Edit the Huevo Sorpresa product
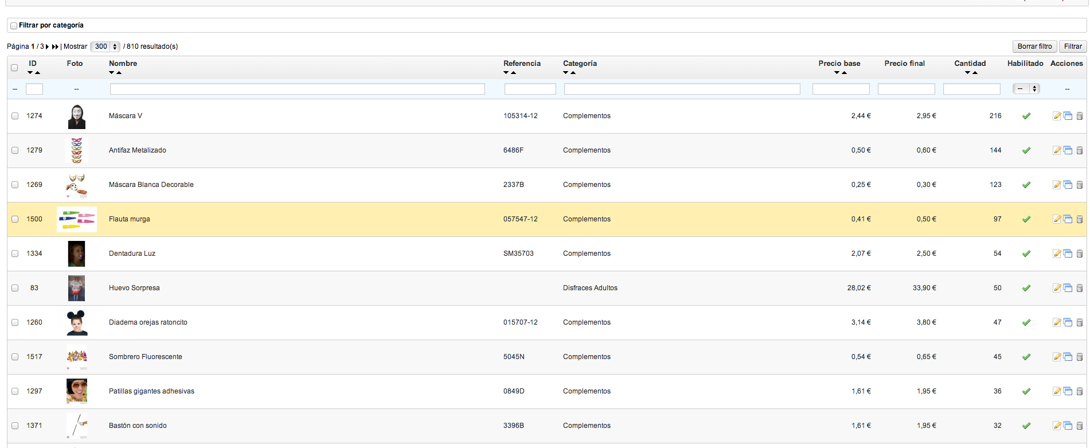The width and height of the screenshot is (1090, 448). pyautogui.click(x=1057, y=288)
